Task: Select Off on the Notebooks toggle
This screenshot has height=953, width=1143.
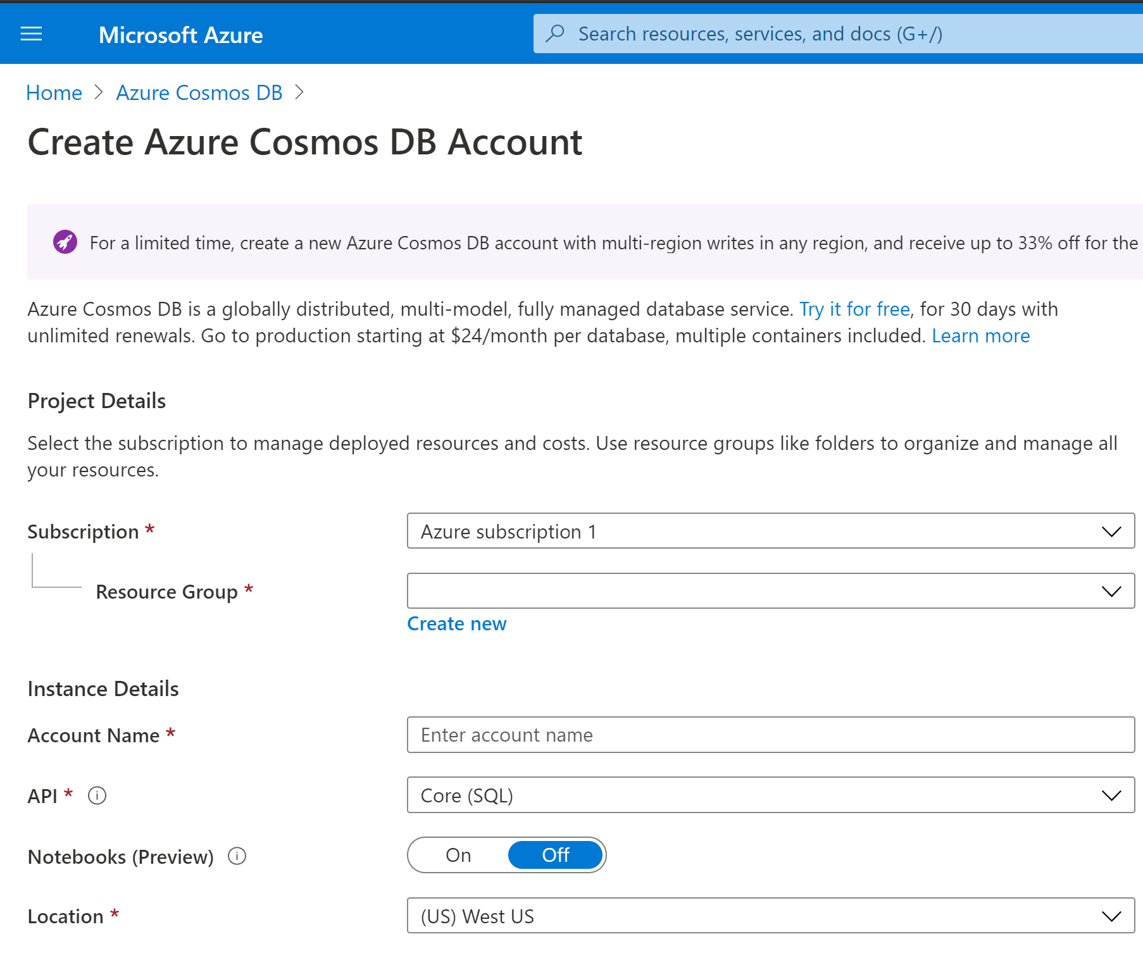Action: 556,855
